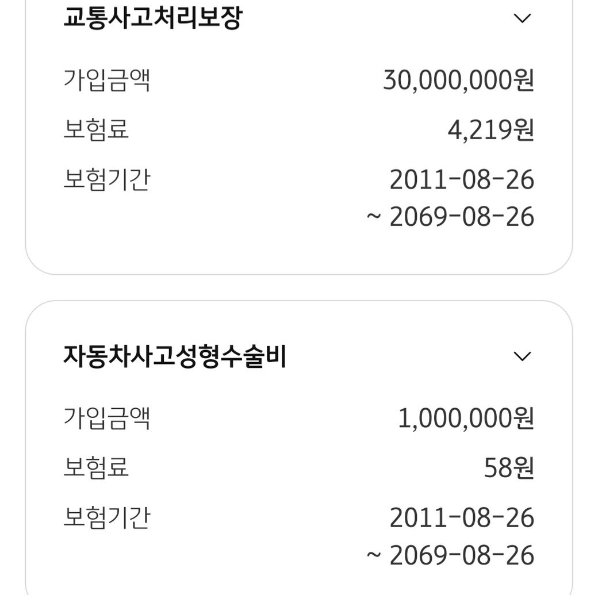Click the 1,000,000원 coverage amount

[x=466, y=418]
